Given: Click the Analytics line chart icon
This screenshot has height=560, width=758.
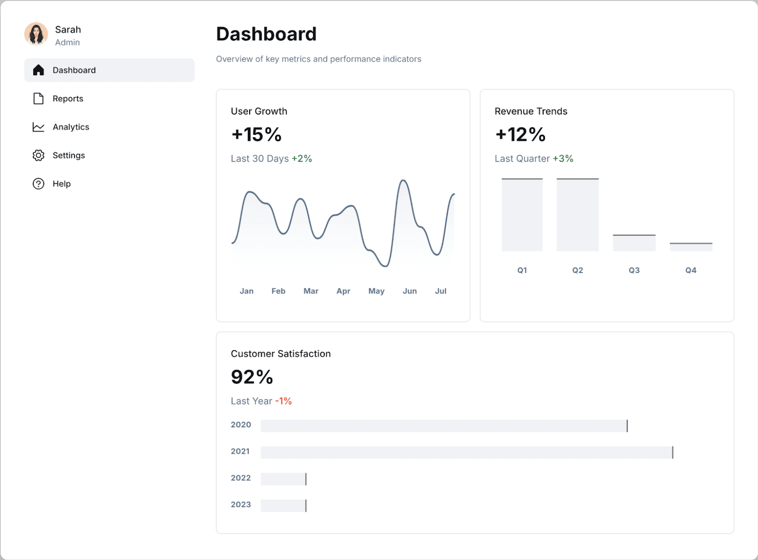Looking at the screenshot, I should (x=38, y=127).
